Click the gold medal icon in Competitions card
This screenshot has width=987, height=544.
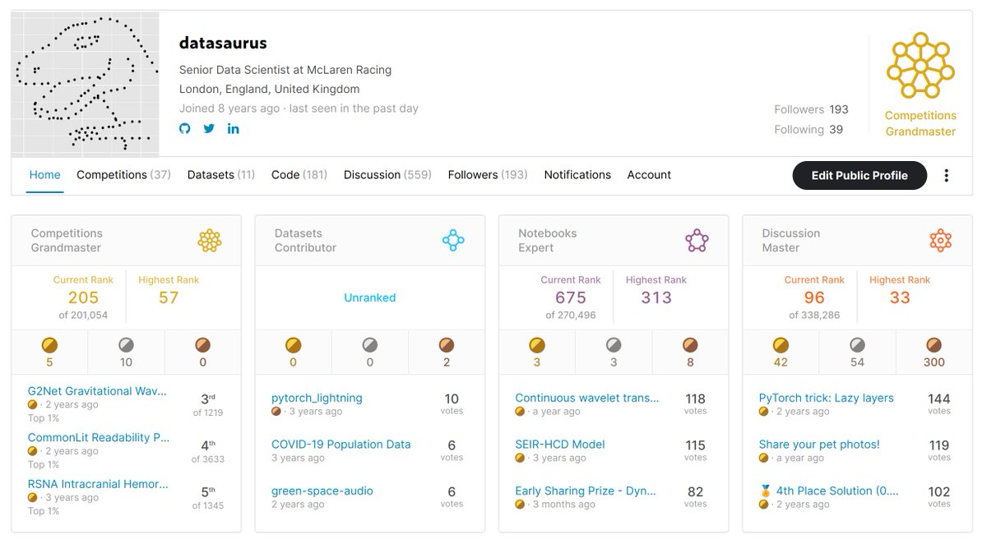49,344
